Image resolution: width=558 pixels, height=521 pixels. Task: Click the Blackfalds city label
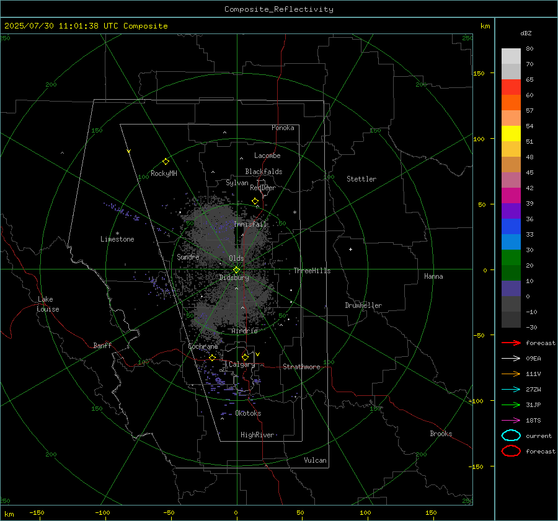click(263, 172)
